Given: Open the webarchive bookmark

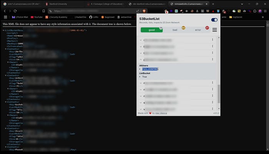Looking at the screenshot, I should click(125, 17).
